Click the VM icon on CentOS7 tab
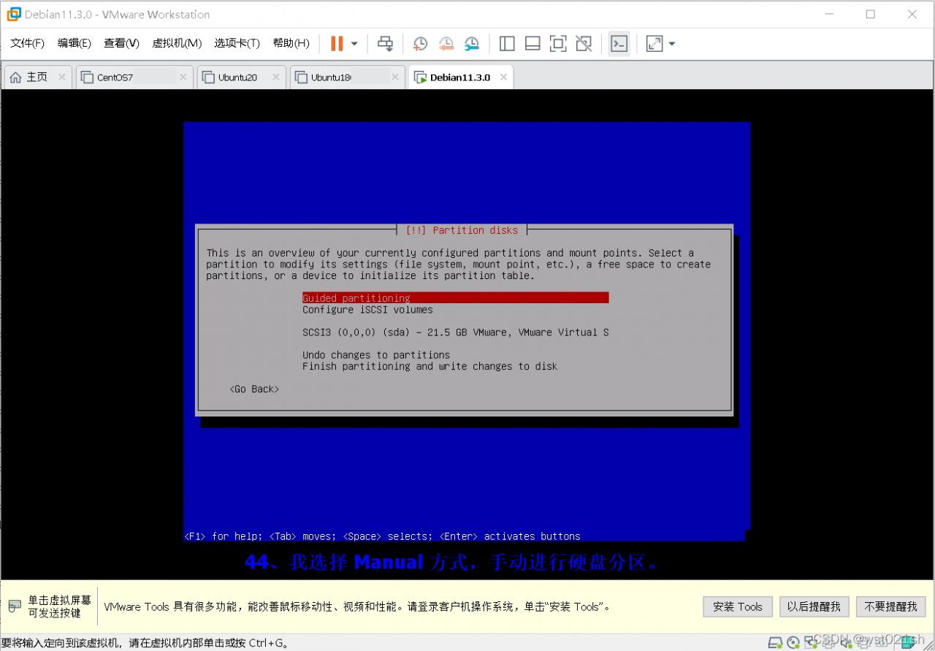Viewport: 935px width, 651px height. click(87, 77)
